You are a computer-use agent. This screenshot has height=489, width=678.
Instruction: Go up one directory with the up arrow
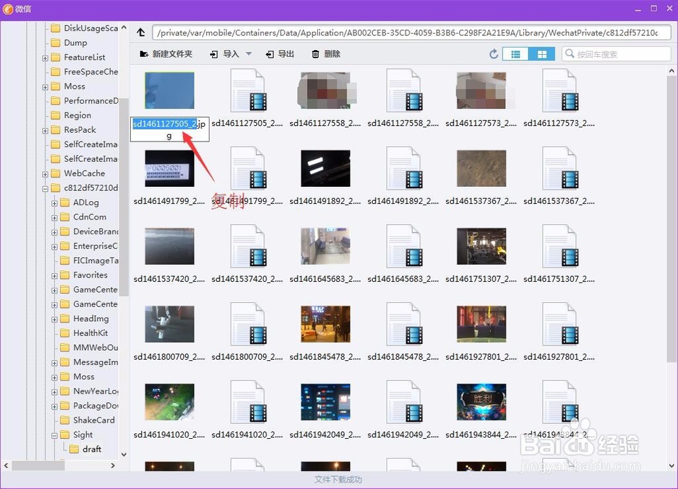[x=140, y=33]
